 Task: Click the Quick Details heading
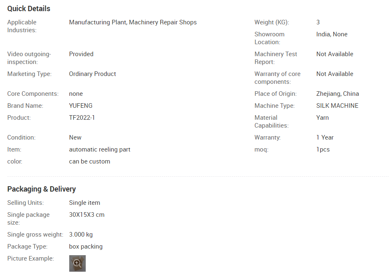tap(29, 9)
